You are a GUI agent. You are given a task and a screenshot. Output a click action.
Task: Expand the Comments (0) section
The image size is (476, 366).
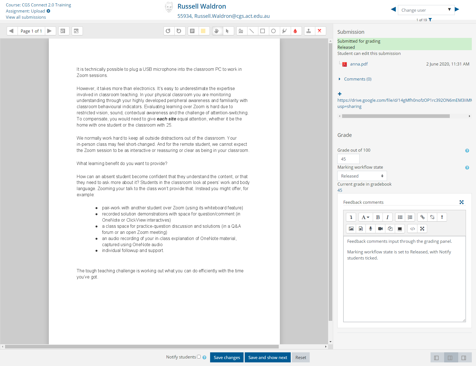(x=357, y=79)
